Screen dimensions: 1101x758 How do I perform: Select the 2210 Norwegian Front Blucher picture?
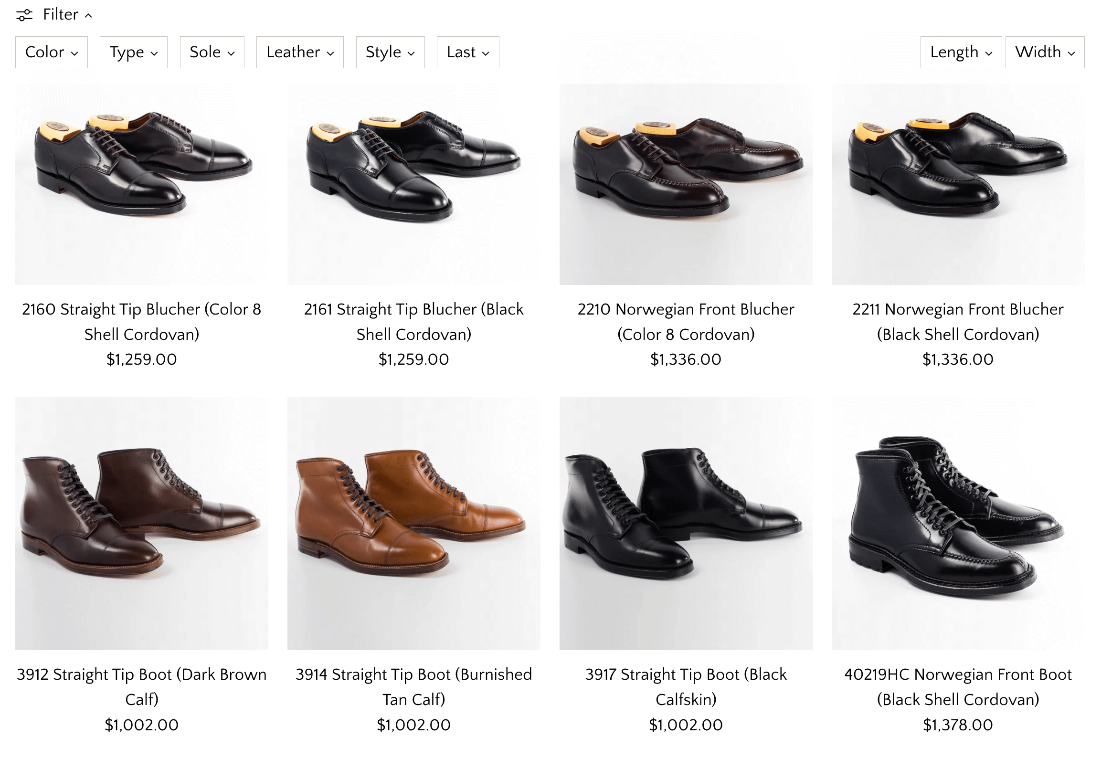pos(686,184)
